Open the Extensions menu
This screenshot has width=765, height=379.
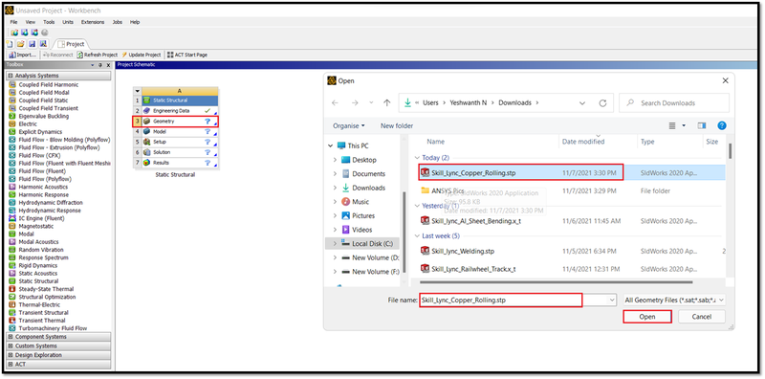click(x=93, y=22)
